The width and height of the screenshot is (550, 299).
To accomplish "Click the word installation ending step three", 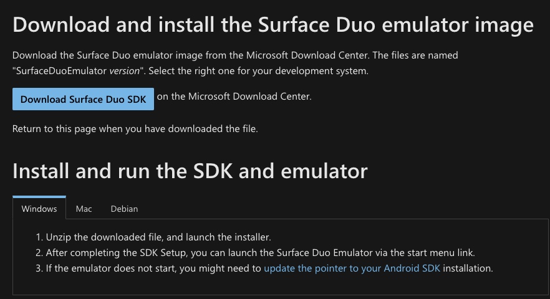I will pos(468,268).
